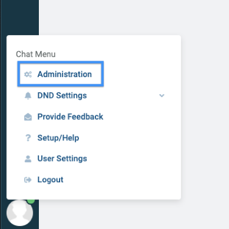Go to User Settings

62,159
